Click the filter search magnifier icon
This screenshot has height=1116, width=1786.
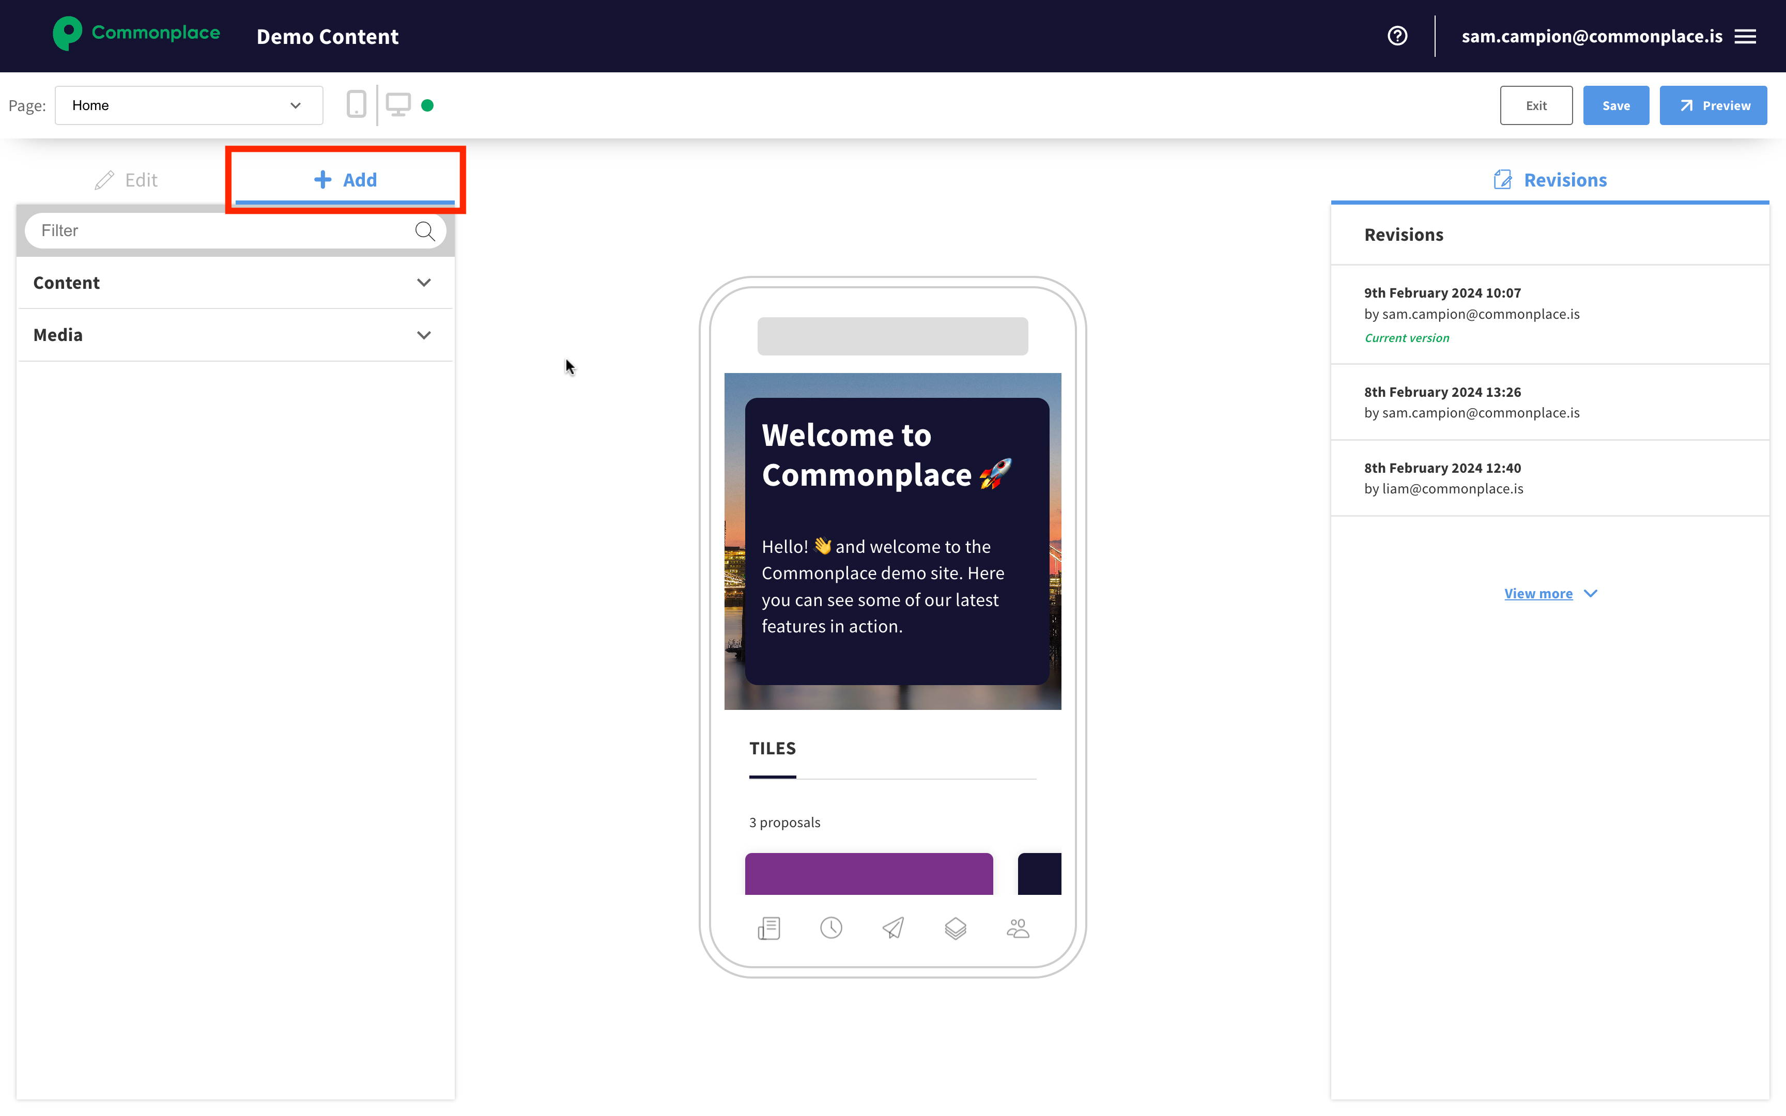point(424,231)
